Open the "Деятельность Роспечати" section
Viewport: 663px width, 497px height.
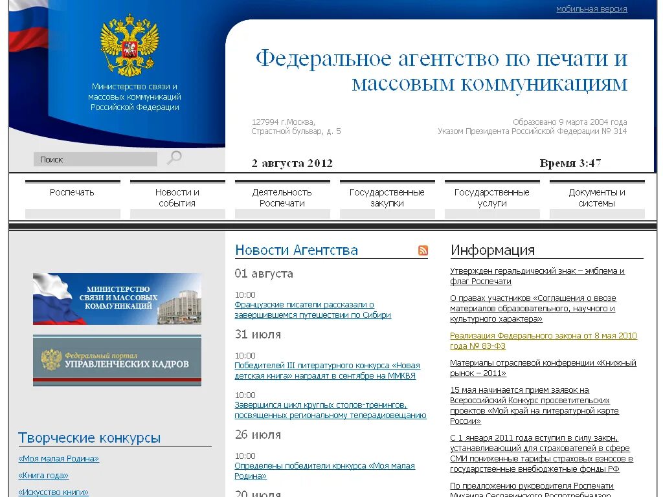click(x=282, y=197)
